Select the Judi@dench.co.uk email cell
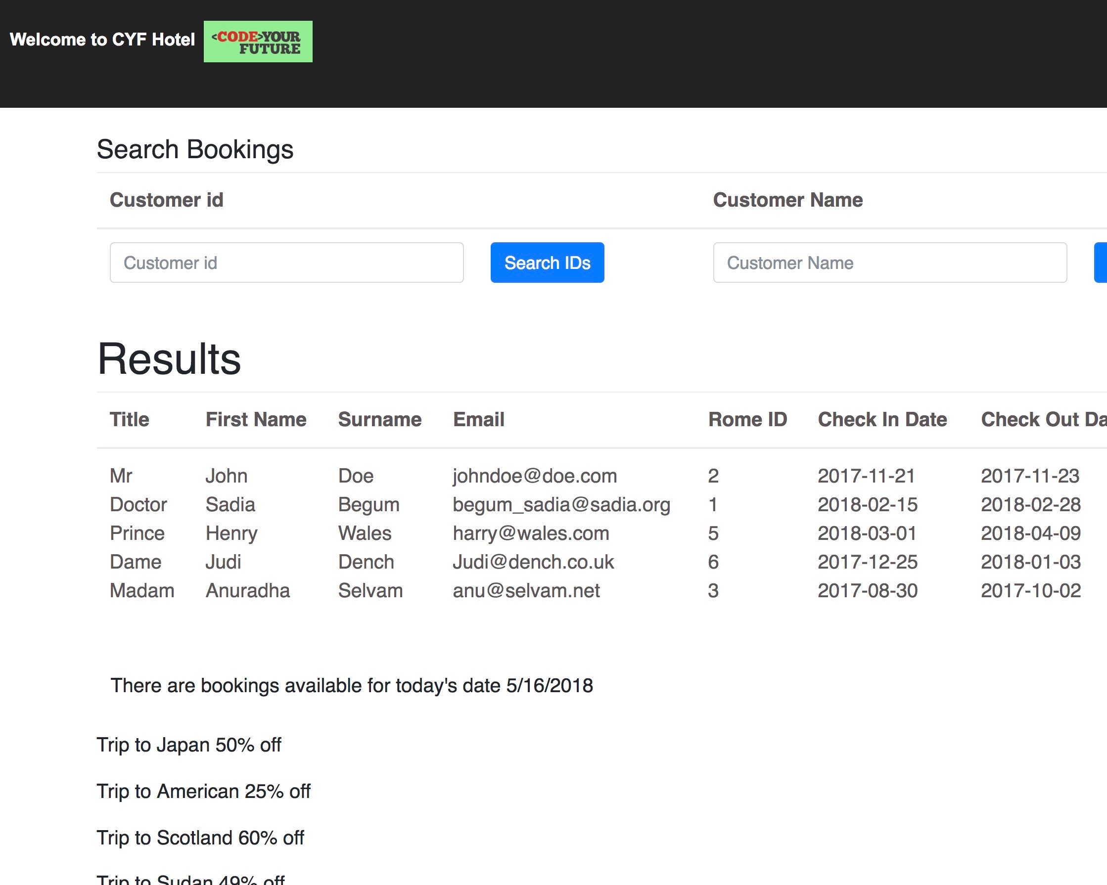Screen dimensions: 1107x885 point(533,562)
